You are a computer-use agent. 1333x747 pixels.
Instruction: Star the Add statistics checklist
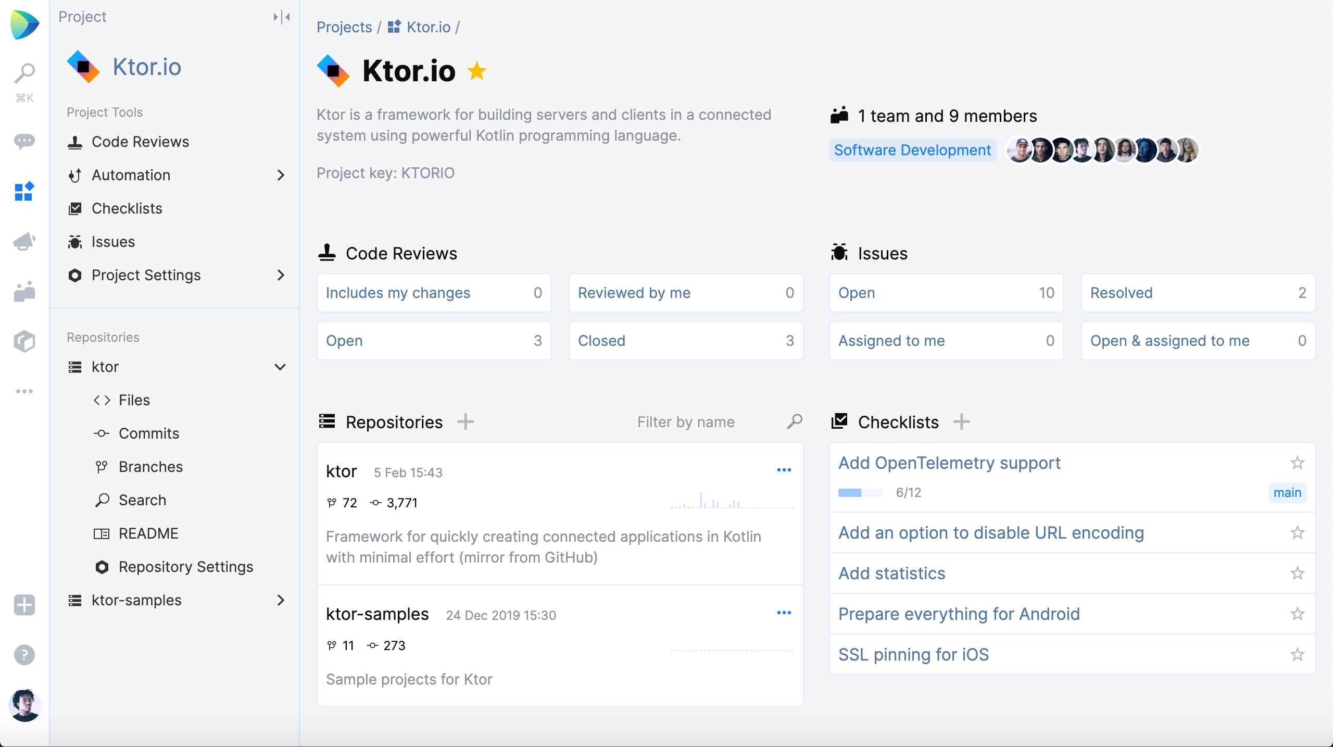tap(1297, 573)
